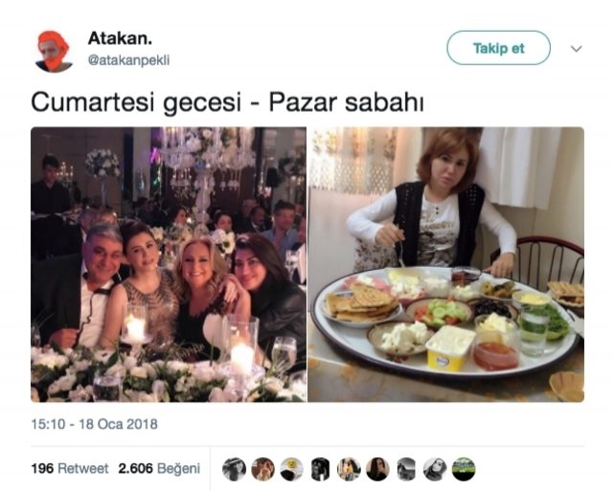Open the seventh gray landscape liker avatar

pos(406,469)
